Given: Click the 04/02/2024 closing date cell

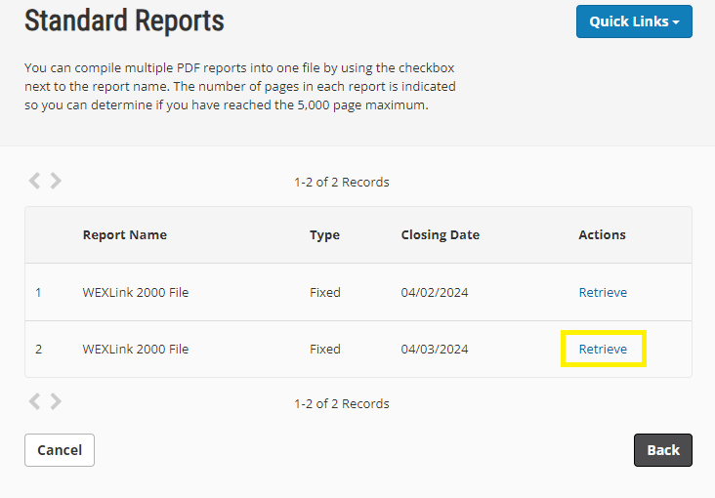Looking at the screenshot, I should [x=435, y=292].
